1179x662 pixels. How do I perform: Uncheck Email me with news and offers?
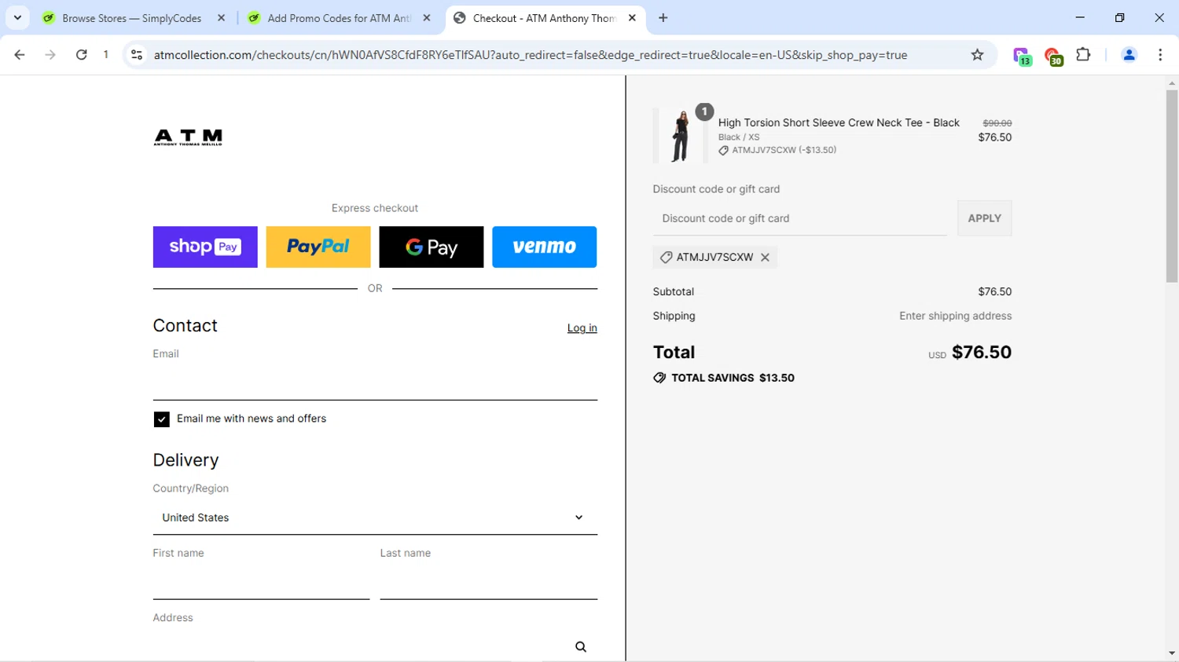[162, 419]
